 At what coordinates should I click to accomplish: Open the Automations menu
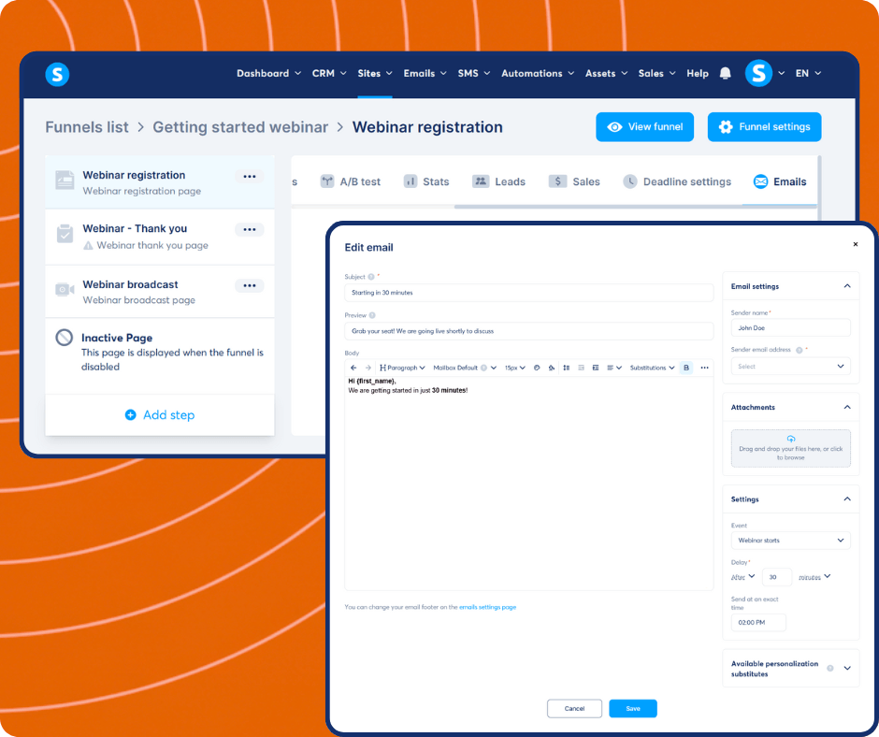(x=538, y=74)
